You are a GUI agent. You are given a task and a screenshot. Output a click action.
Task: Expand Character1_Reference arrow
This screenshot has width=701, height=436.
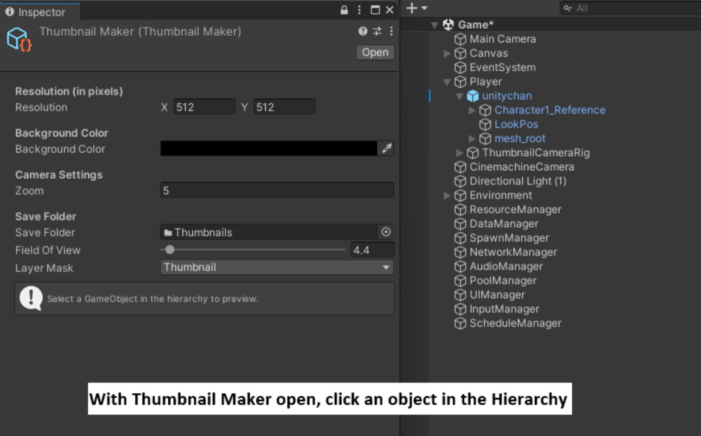(472, 110)
